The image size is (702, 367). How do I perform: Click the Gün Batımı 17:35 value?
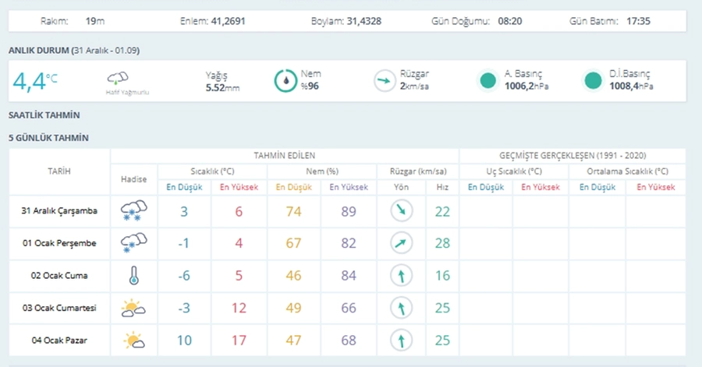point(640,21)
